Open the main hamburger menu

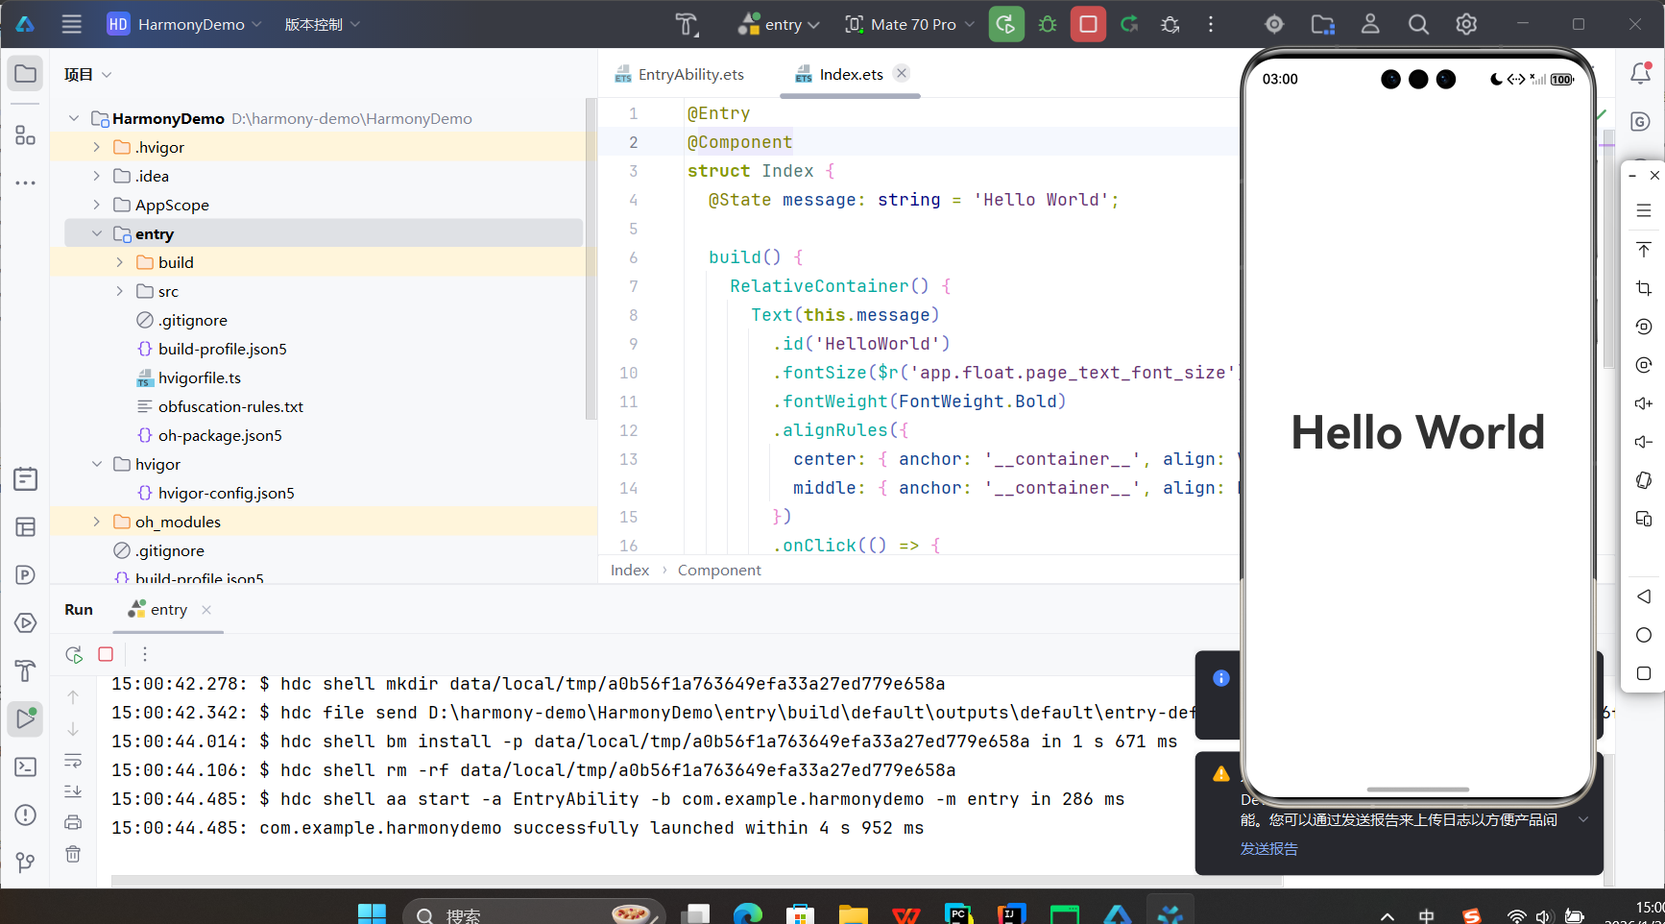(71, 24)
